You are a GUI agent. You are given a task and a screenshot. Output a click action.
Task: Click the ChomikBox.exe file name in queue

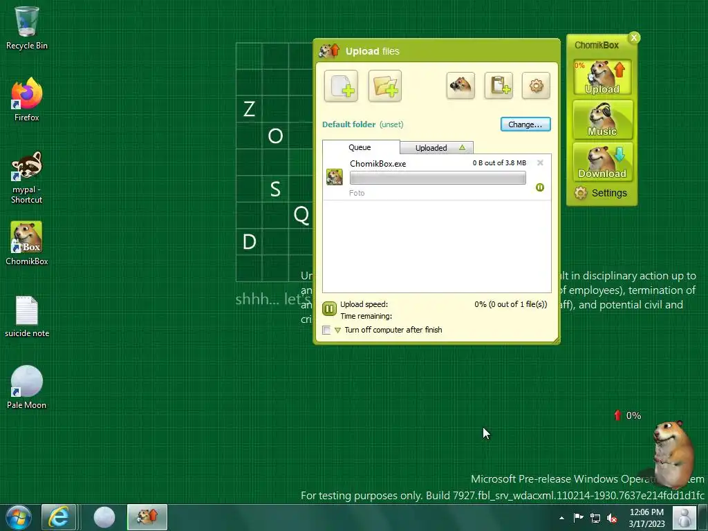coord(378,164)
